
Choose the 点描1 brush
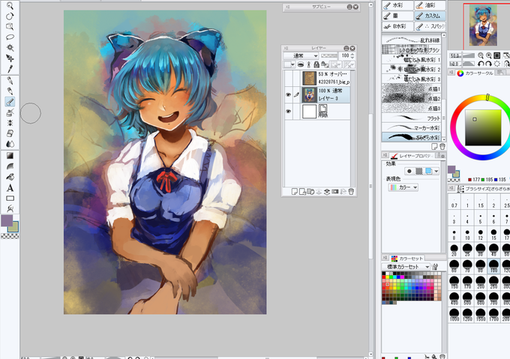click(412, 88)
